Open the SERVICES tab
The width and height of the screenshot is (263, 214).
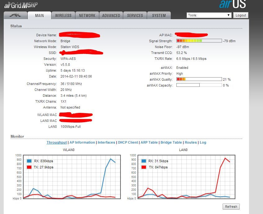(x=135, y=16)
